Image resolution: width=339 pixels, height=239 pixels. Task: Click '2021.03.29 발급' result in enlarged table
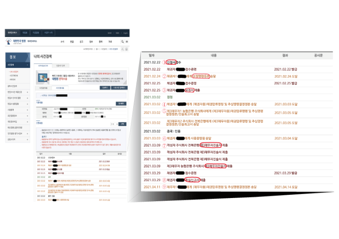pos(285,173)
